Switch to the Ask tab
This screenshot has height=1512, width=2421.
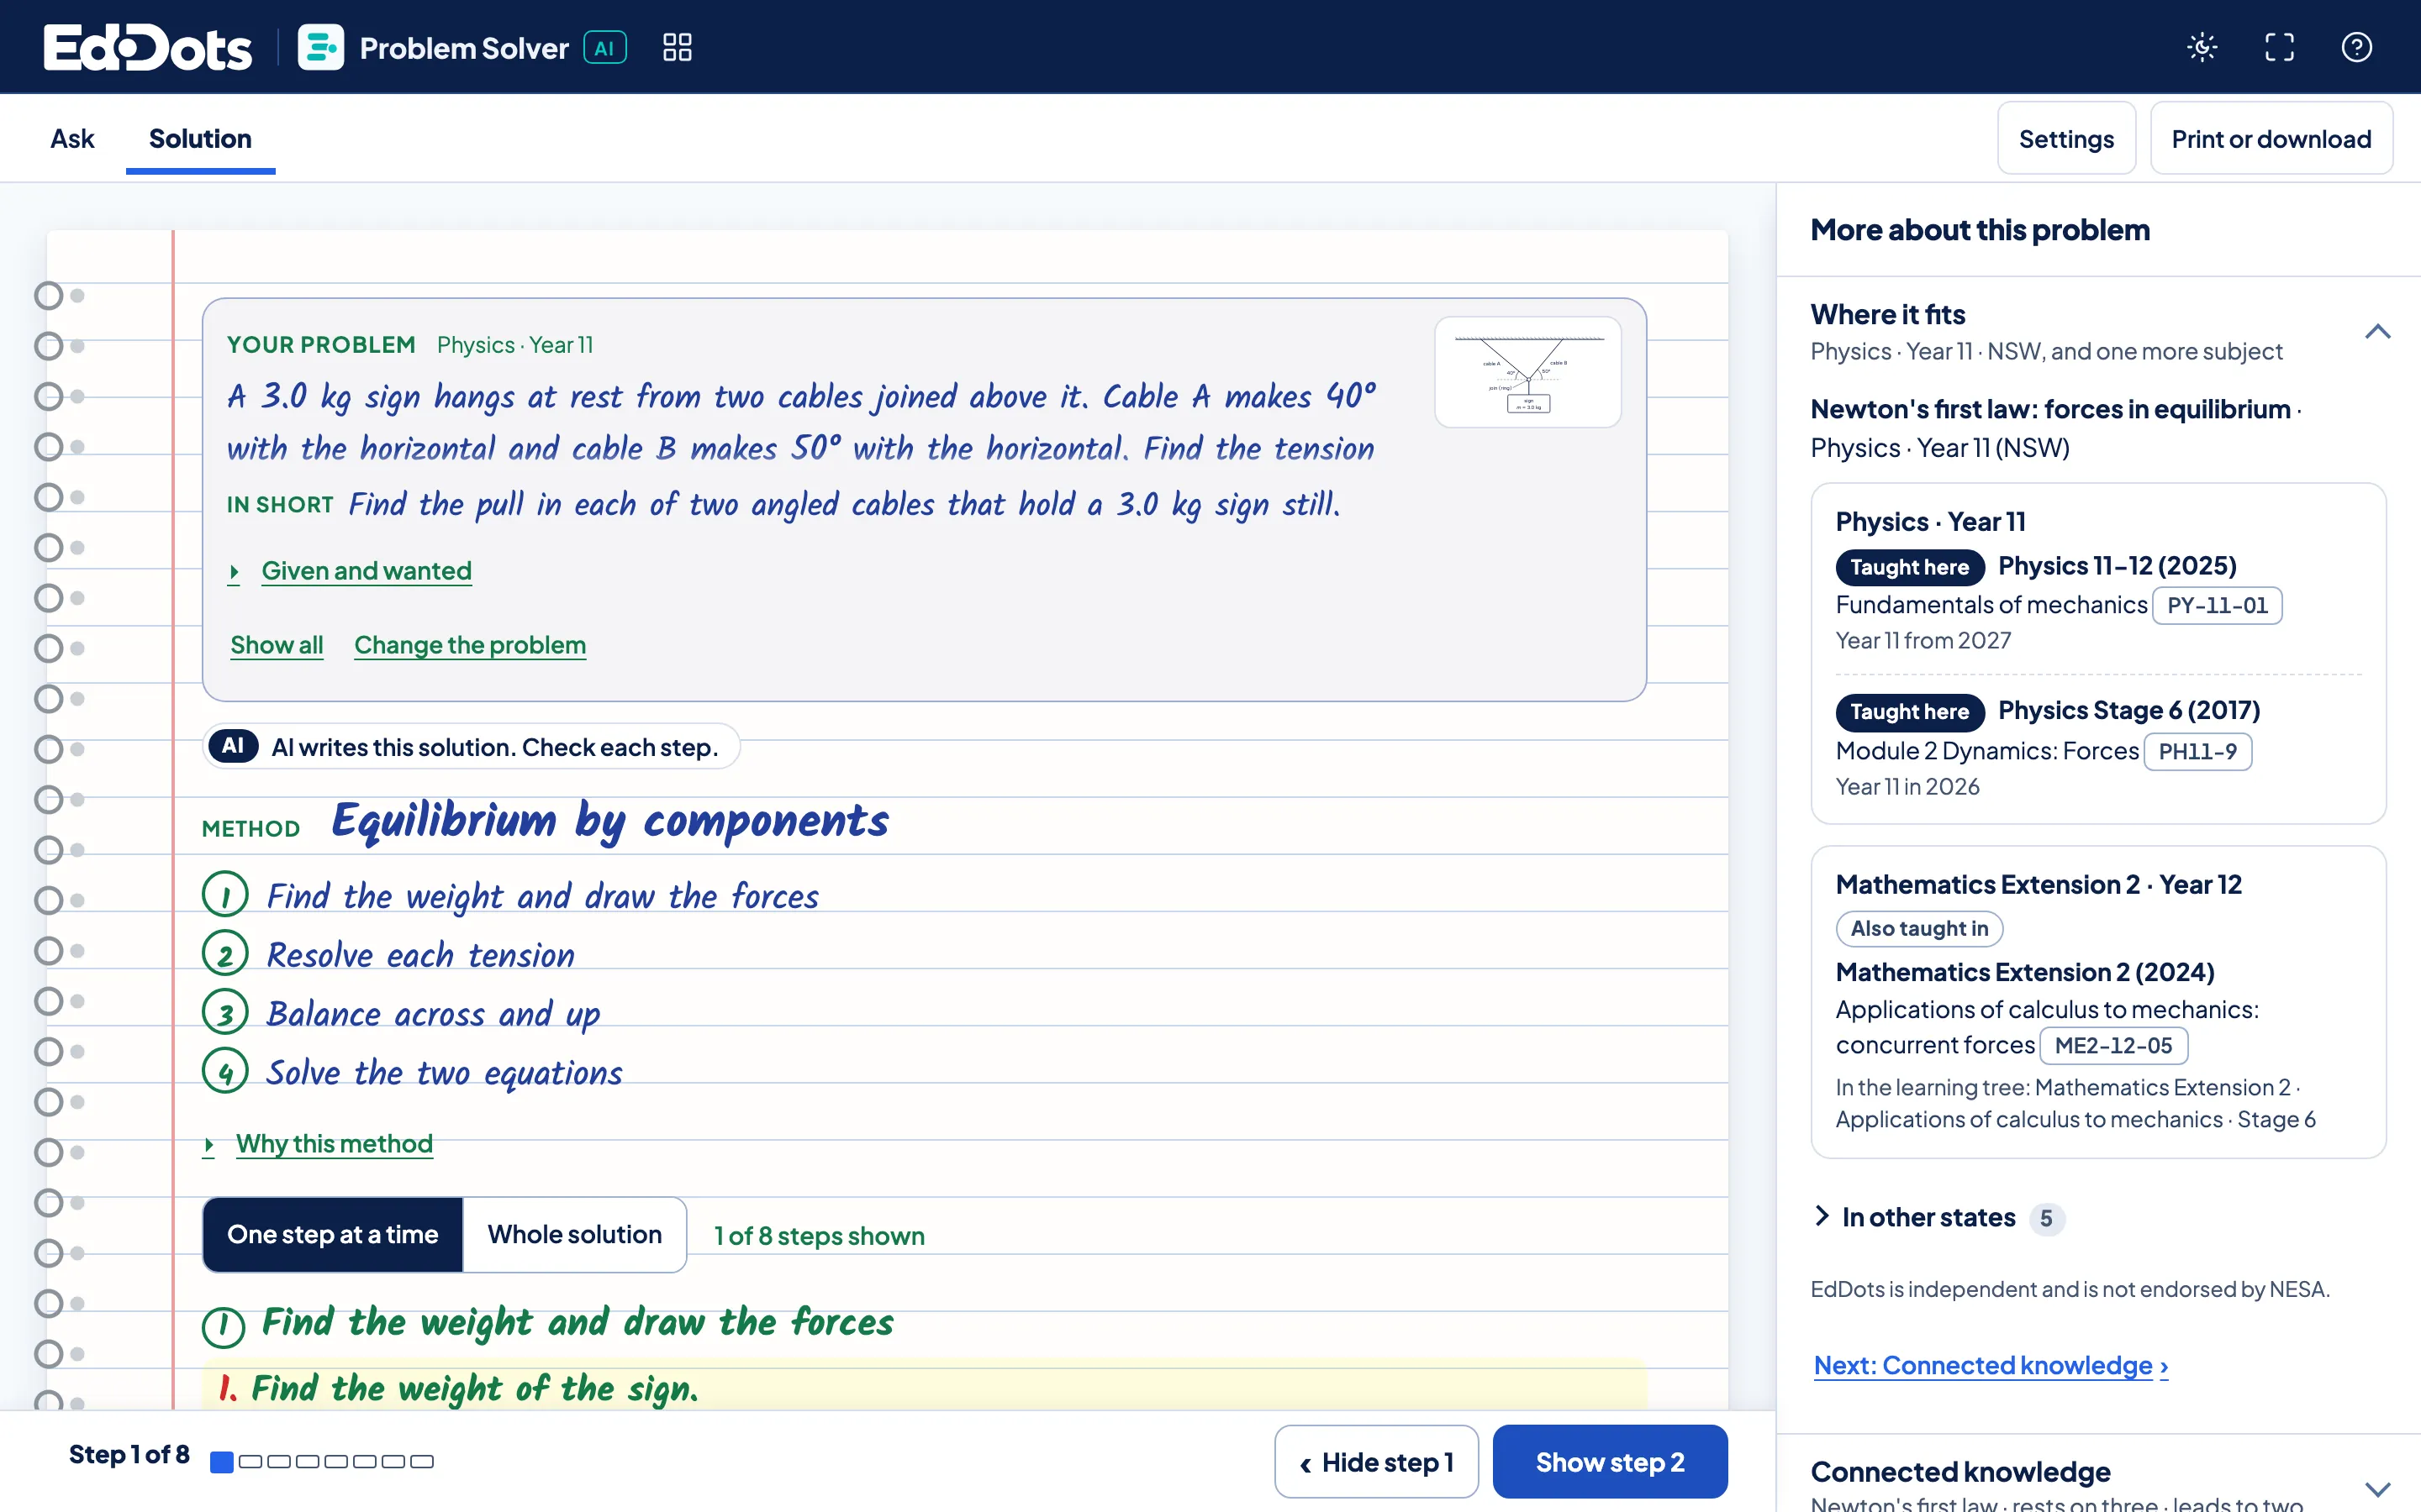[x=72, y=139]
